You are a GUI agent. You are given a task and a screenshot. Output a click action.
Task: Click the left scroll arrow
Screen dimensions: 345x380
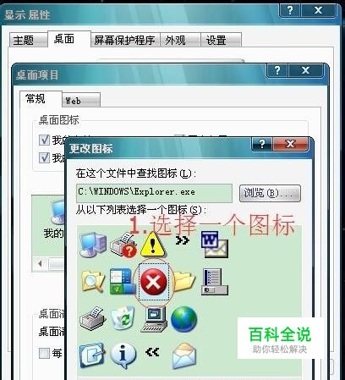40,263
